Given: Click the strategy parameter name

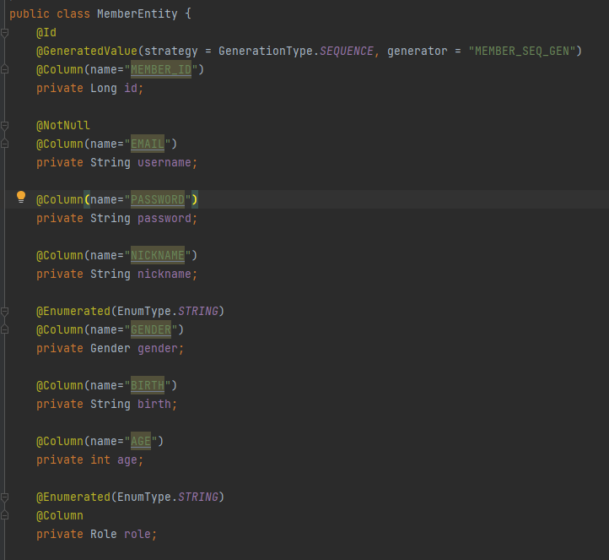Looking at the screenshot, I should click(x=171, y=51).
